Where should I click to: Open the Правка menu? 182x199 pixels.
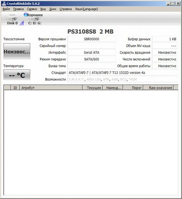click(19, 9)
